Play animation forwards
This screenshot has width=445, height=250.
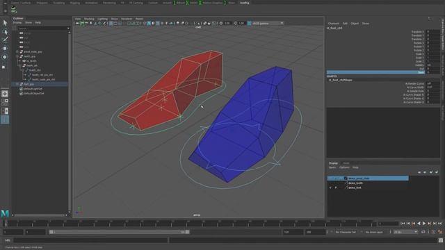[424, 224]
